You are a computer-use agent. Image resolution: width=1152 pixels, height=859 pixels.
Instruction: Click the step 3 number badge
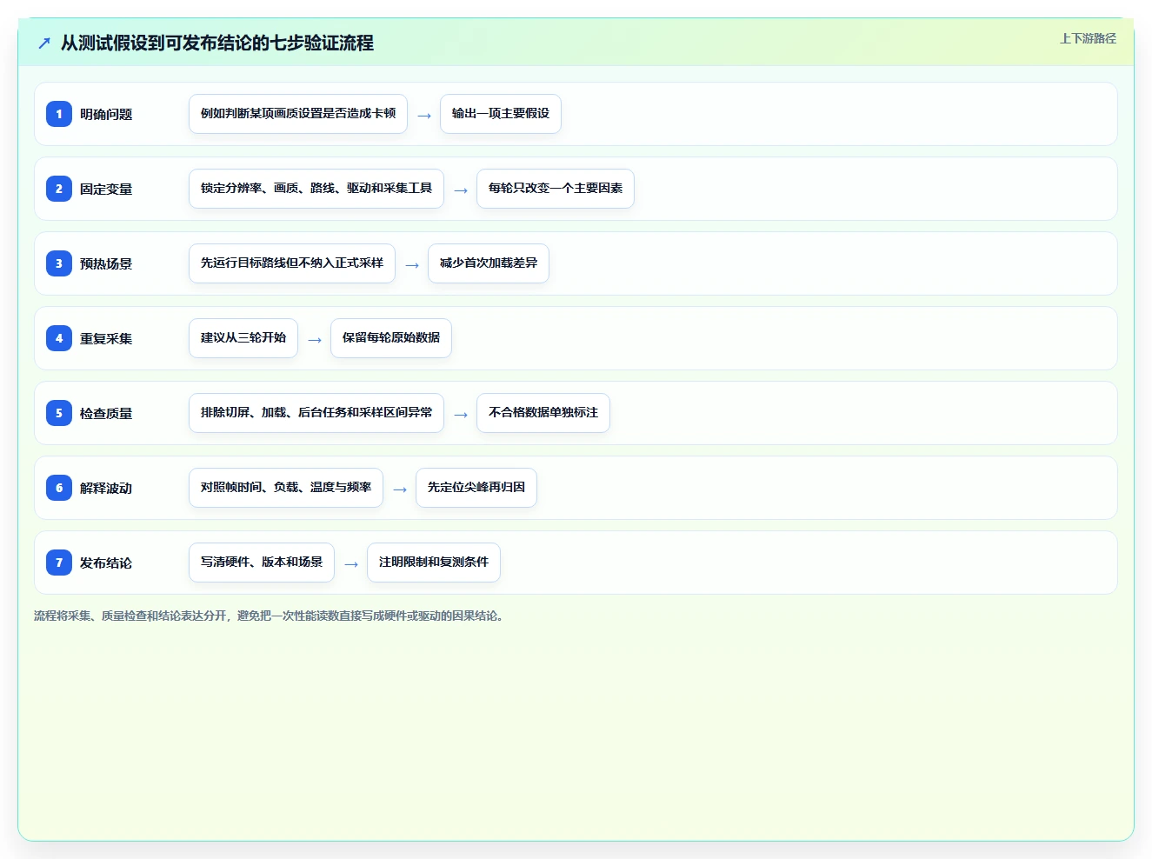point(59,263)
